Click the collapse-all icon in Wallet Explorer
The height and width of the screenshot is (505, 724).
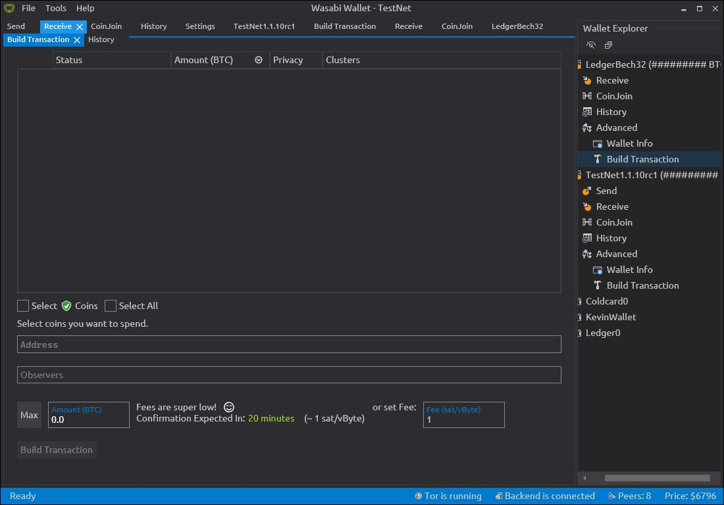608,45
